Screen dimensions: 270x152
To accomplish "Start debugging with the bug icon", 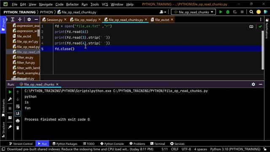I will [x=228, y=12].
